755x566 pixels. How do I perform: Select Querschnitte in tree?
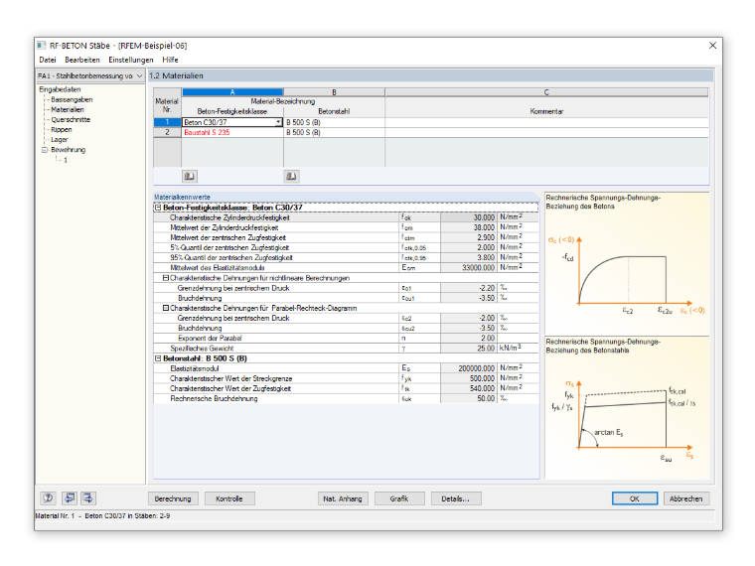click(71, 120)
